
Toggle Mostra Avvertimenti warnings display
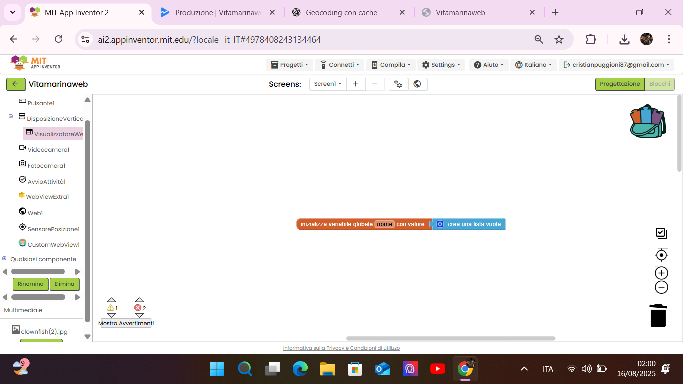pyautogui.click(x=126, y=323)
